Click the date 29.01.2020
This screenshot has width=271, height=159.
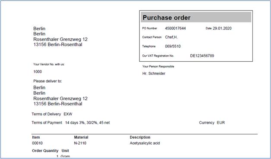click(222, 29)
